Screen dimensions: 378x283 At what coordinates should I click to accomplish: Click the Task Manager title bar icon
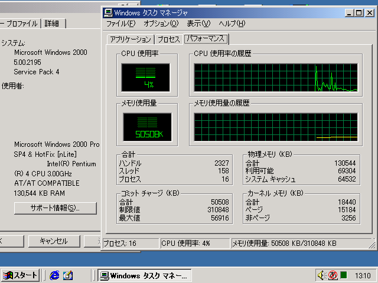pos(108,13)
